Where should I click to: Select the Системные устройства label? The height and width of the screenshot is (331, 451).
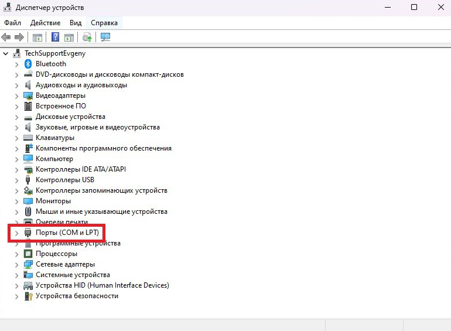coord(73,275)
